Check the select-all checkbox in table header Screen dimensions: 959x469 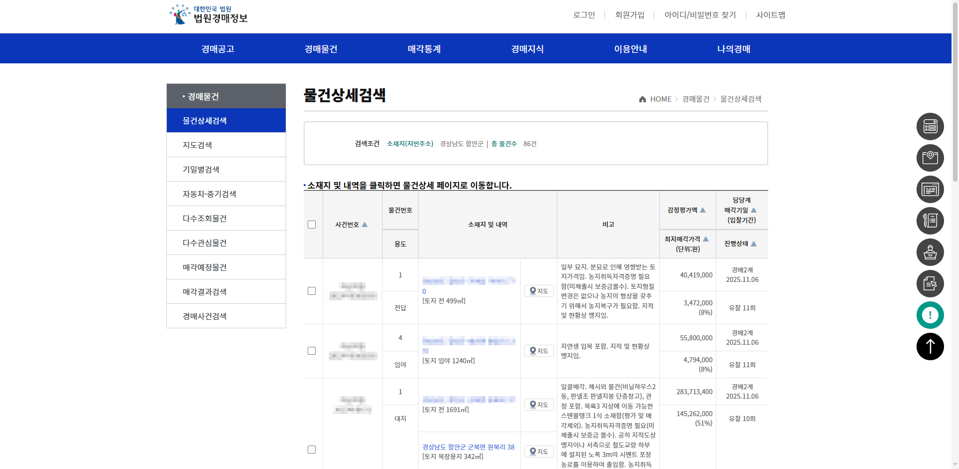coord(312,225)
